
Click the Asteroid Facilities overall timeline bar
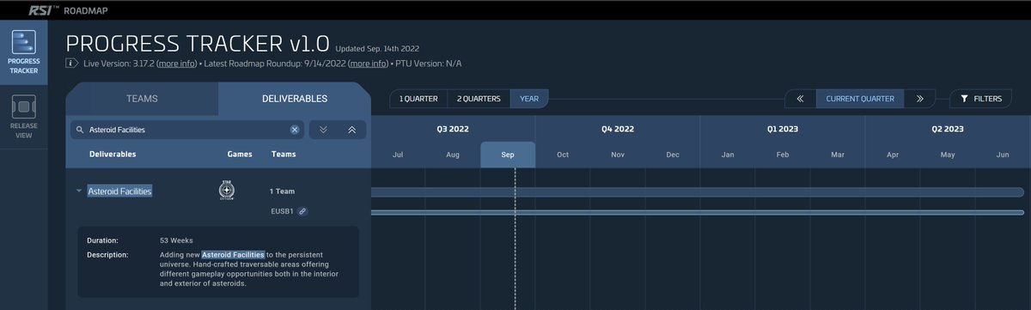[697, 192]
